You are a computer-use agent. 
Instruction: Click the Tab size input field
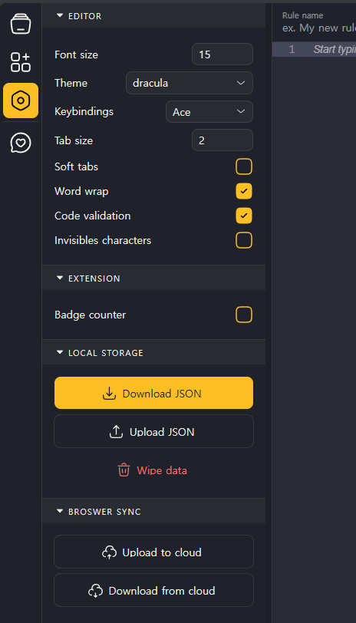(222, 140)
